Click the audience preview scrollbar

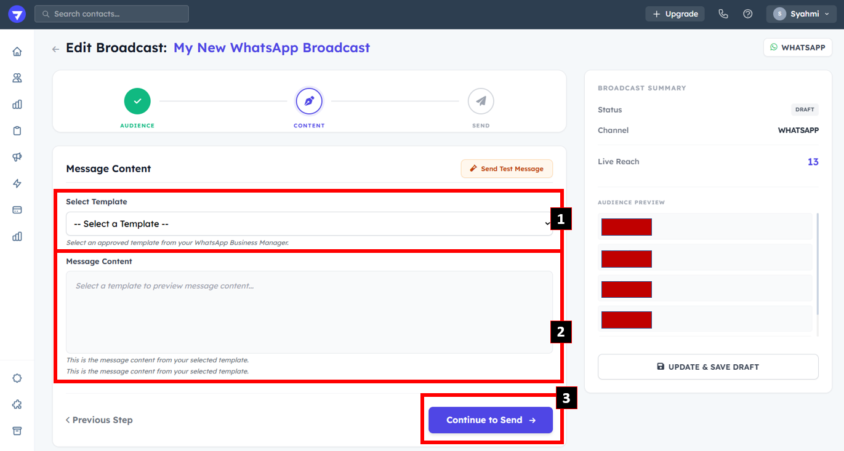[x=818, y=265]
